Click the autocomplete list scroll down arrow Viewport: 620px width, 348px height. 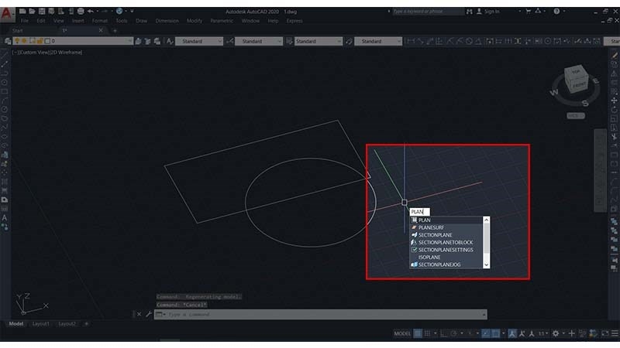[487, 264]
